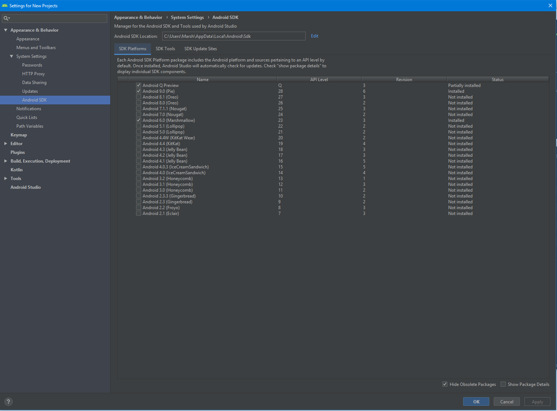
Task: Click the Edit link for SDK location
Action: point(315,36)
